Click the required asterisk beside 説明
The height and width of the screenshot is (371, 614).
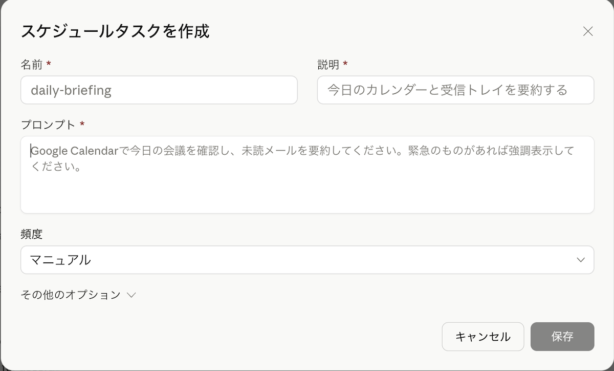(x=345, y=64)
